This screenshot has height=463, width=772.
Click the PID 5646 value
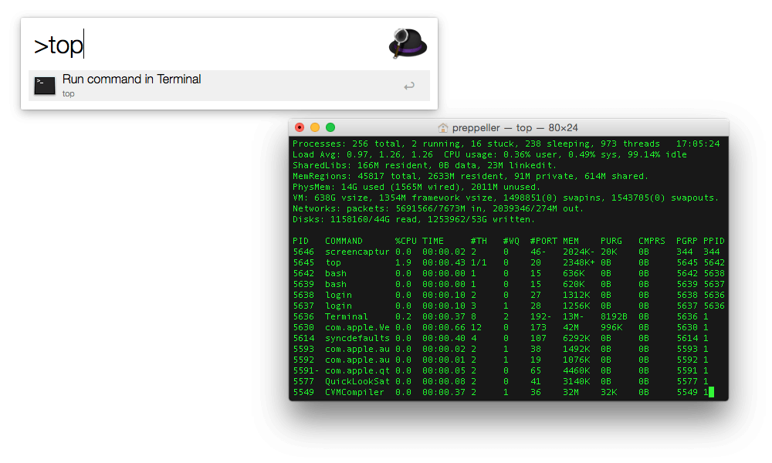pyautogui.click(x=303, y=252)
